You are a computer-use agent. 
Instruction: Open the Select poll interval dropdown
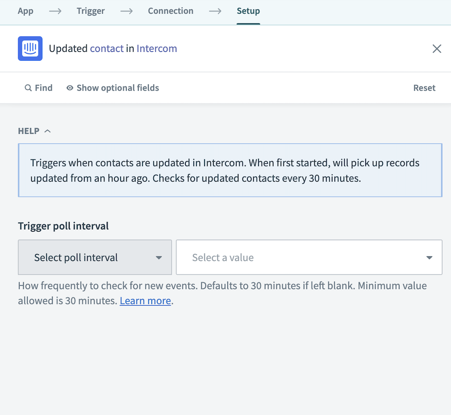[x=95, y=257]
